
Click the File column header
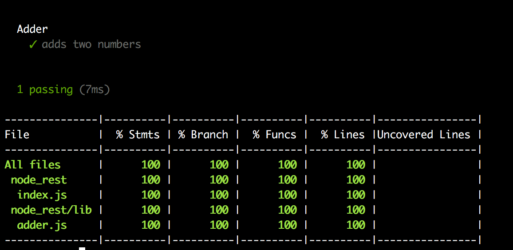coord(17,135)
